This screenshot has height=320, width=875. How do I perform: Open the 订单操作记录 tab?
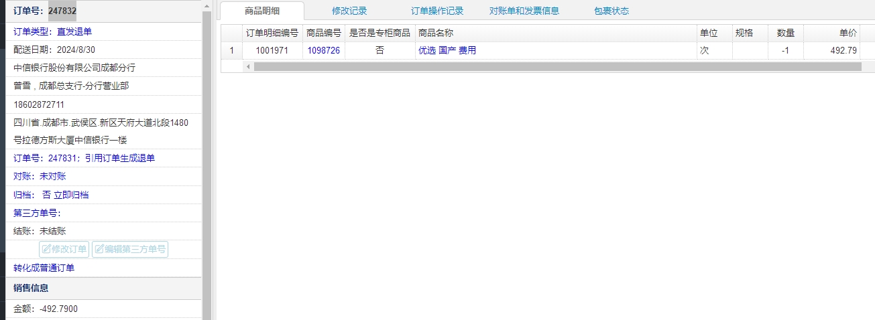(x=437, y=11)
